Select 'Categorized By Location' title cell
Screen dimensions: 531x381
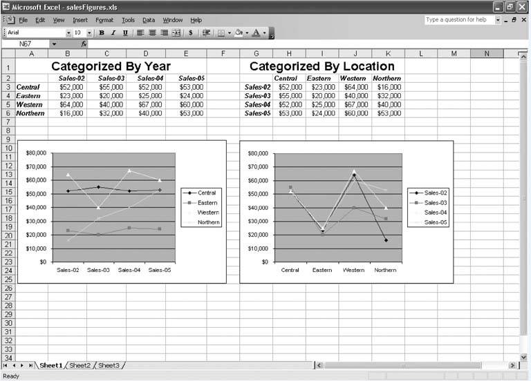(x=322, y=66)
